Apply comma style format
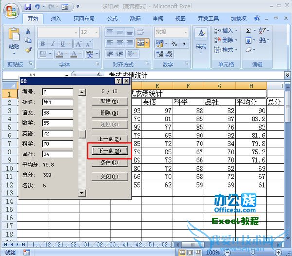The image size is (292, 256). tap(184, 44)
